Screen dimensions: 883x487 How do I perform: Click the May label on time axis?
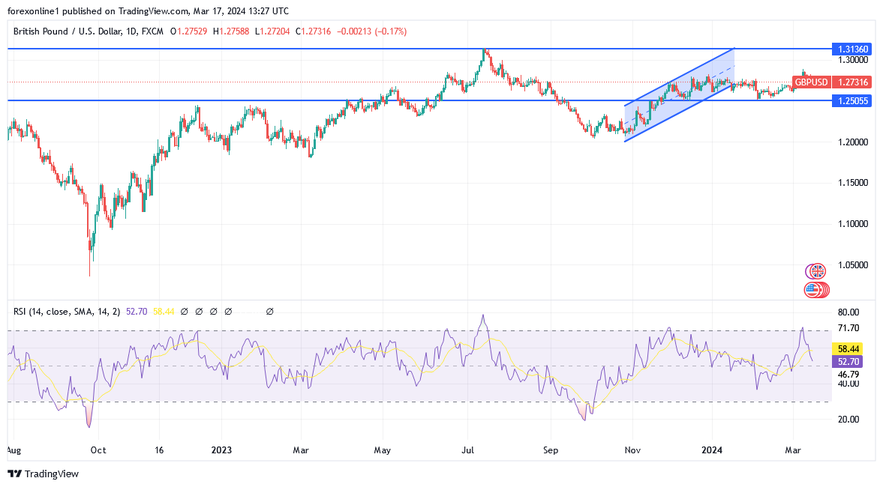pos(383,450)
